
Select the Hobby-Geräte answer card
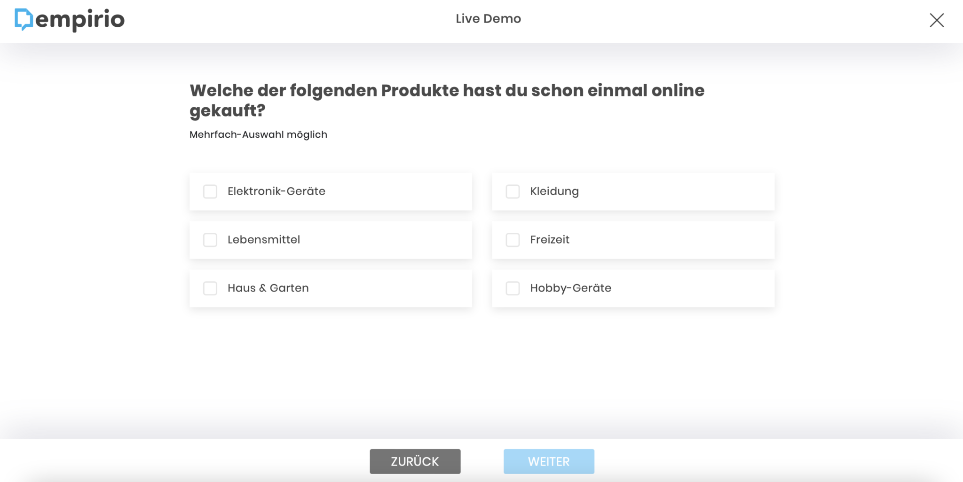(x=633, y=288)
